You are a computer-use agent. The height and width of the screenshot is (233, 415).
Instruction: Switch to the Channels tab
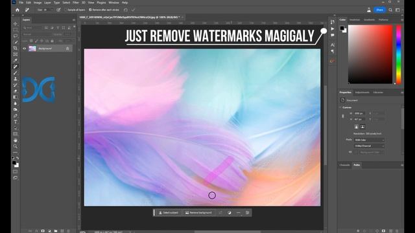pos(344,165)
